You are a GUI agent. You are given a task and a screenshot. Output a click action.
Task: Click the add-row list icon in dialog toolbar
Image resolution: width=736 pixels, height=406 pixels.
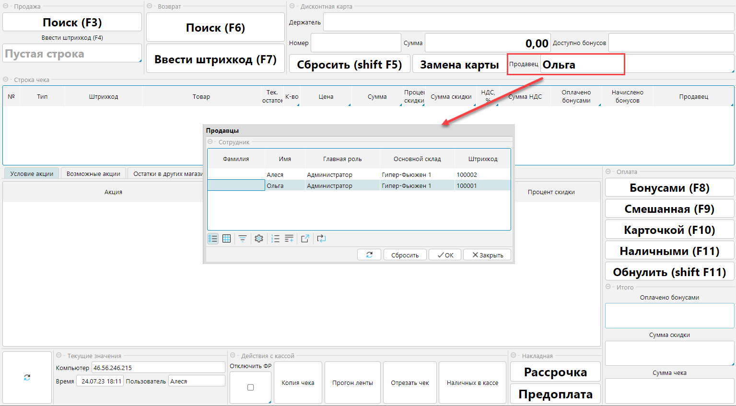point(289,239)
